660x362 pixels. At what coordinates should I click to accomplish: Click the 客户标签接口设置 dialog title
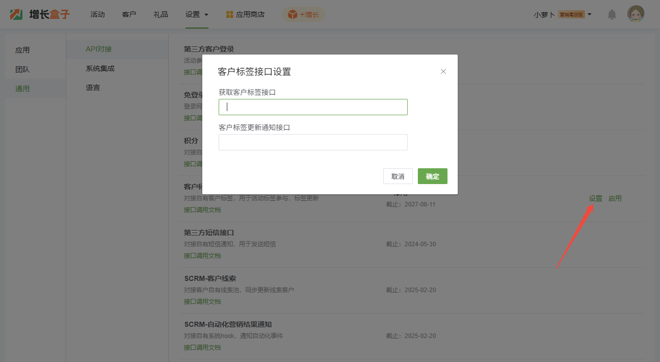pyautogui.click(x=254, y=72)
